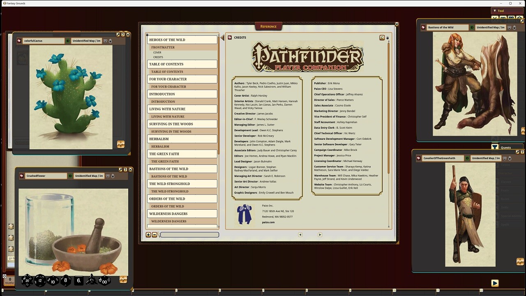This screenshot has width=526, height=296.
Task: Collapse the reference sidebar using the left arrow
Action: (x=222, y=37)
